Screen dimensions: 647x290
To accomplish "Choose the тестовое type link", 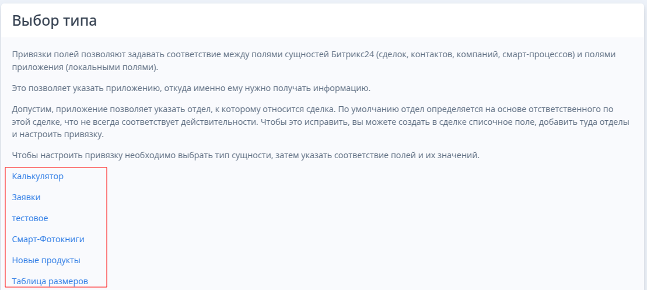I will pos(30,218).
